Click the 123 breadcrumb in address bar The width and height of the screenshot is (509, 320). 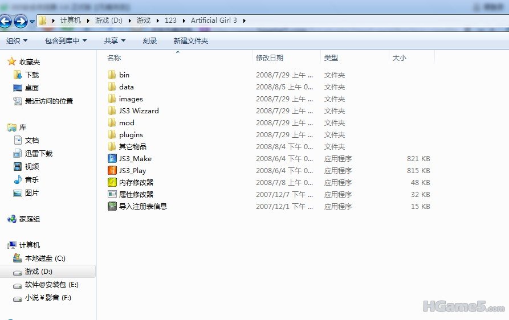(170, 20)
